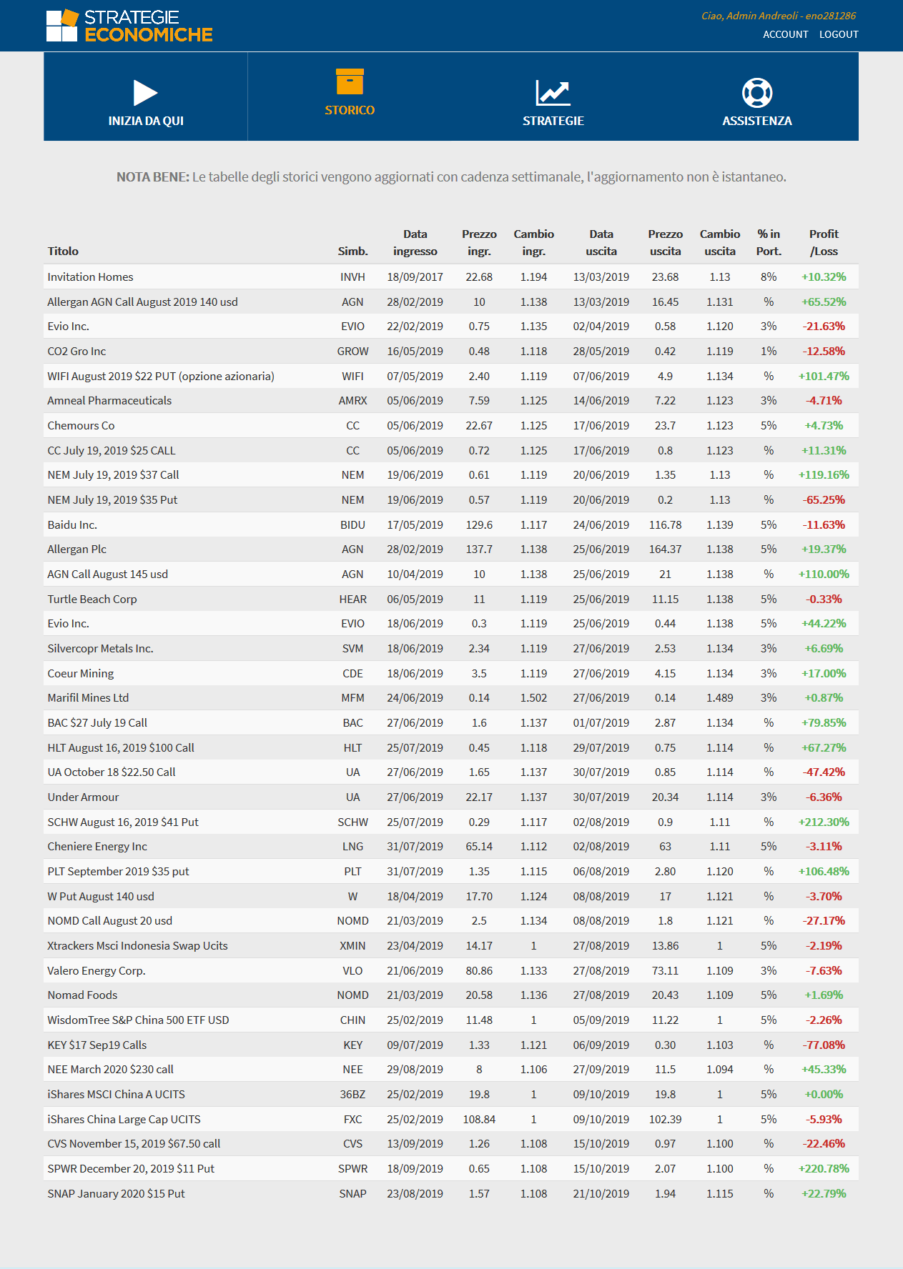
Task: Click NEE March 2020 $230 call
Action: tap(111, 1069)
